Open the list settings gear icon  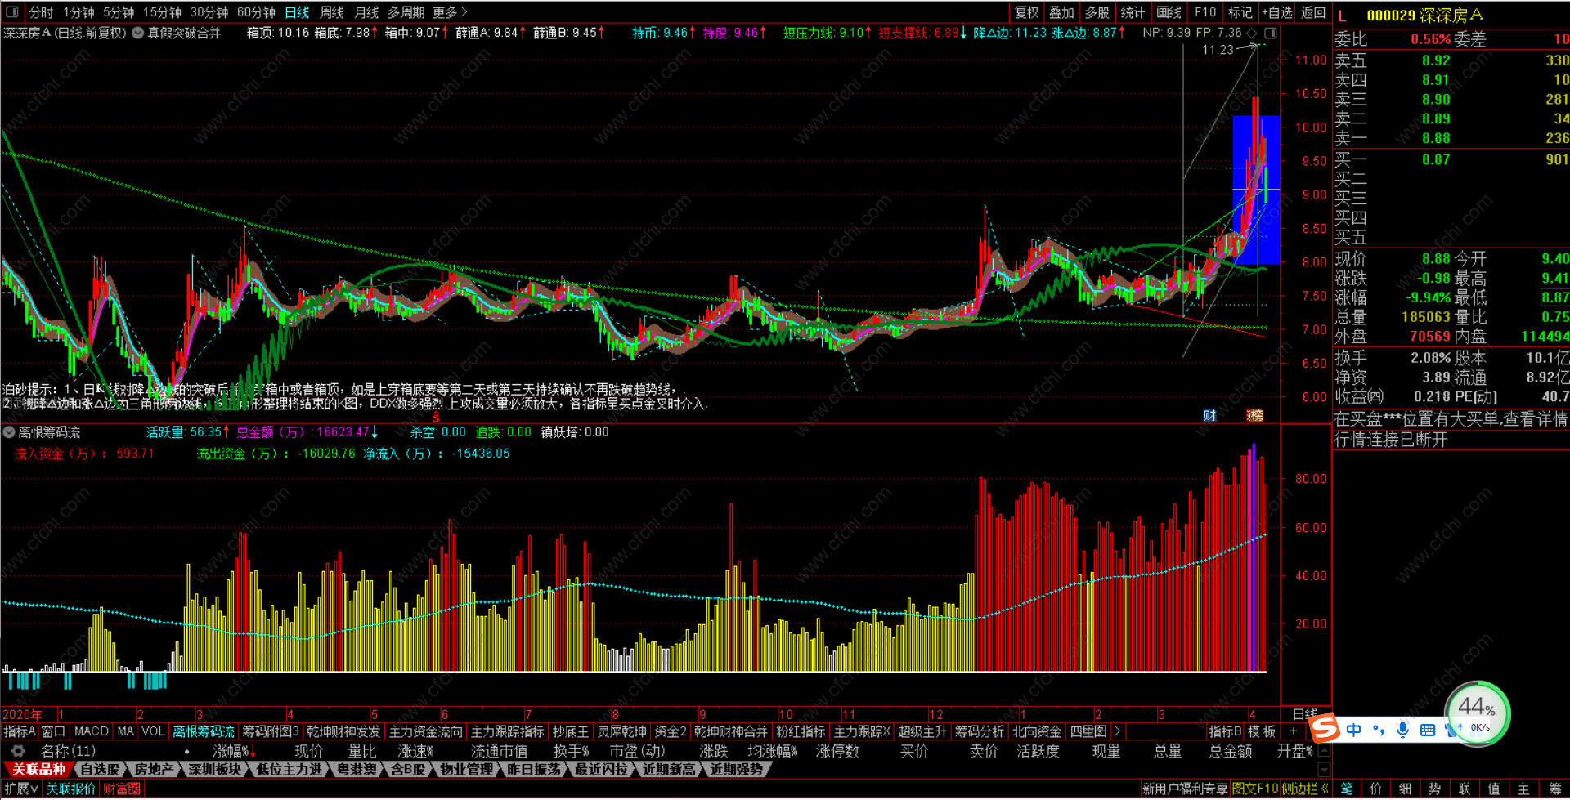click(x=17, y=751)
